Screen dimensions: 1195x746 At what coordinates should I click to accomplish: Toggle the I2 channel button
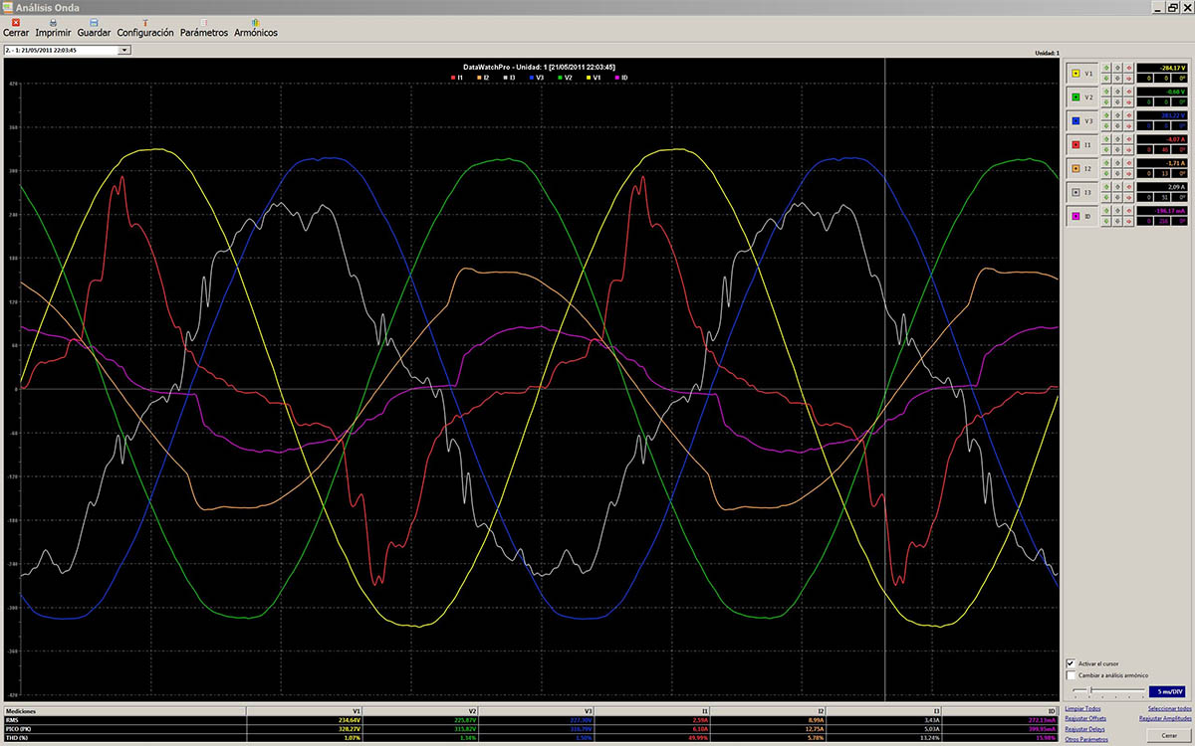coord(1081,169)
